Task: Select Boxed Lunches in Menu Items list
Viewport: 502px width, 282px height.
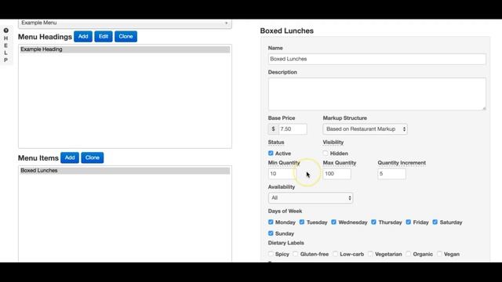Action: (125, 171)
